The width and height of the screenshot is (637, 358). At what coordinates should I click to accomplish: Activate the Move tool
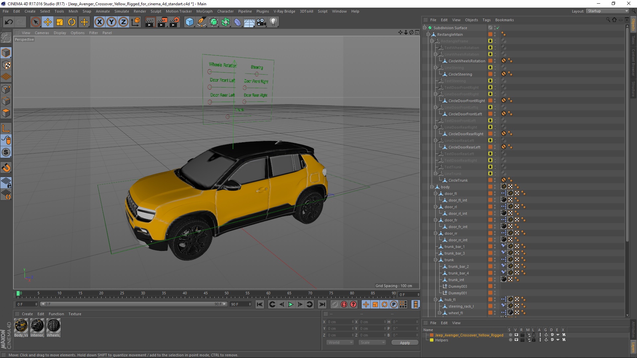coord(48,22)
